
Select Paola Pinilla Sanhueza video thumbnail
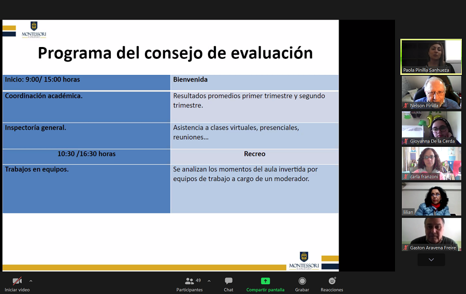[x=431, y=57]
